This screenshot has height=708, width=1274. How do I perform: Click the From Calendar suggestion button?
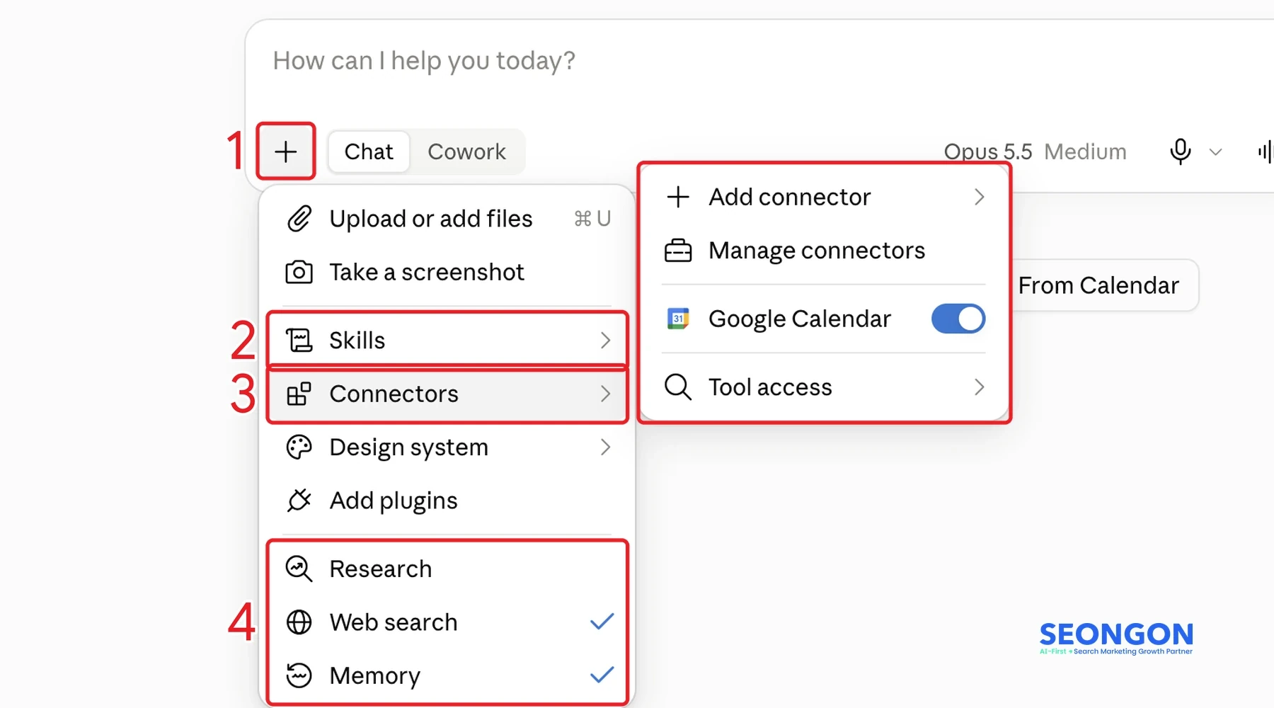[1104, 285]
